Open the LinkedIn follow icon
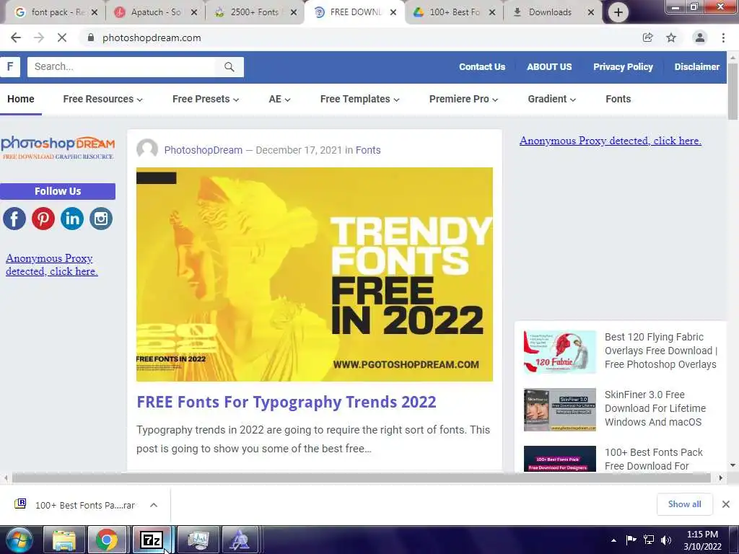 tap(72, 219)
